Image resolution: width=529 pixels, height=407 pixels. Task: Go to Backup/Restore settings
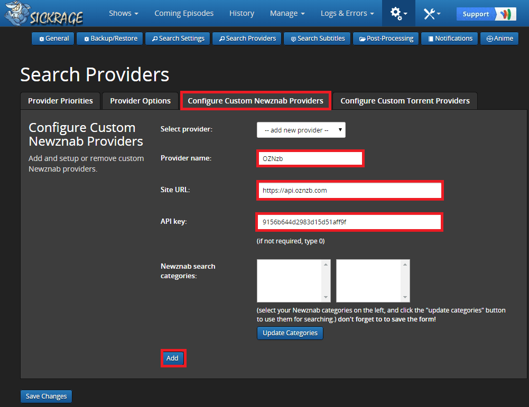pos(110,39)
